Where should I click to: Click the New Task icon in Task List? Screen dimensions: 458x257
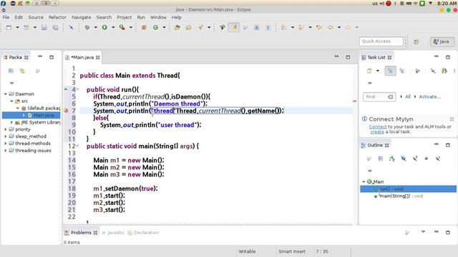pos(369,71)
